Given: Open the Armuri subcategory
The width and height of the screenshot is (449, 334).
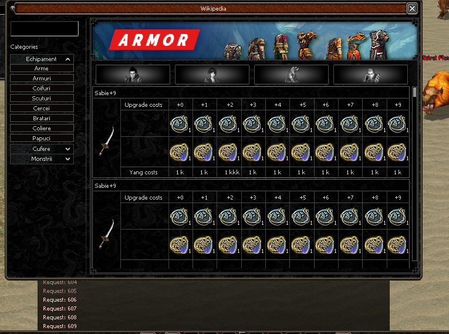Looking at the screenshot, I should point(42,78).
